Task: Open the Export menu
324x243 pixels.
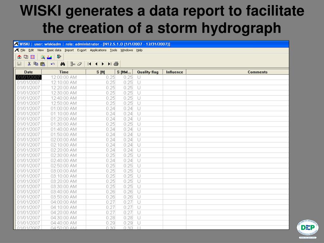Action: (82, 50)
